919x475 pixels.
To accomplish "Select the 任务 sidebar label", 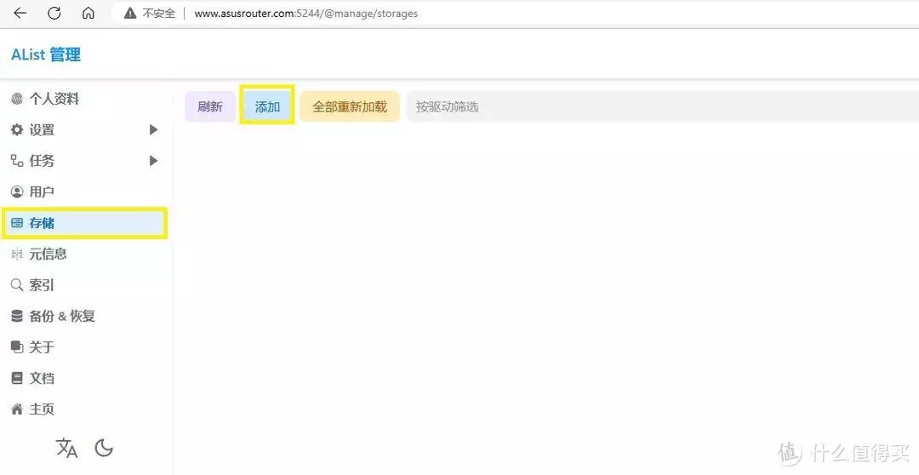I will (42, 161).
